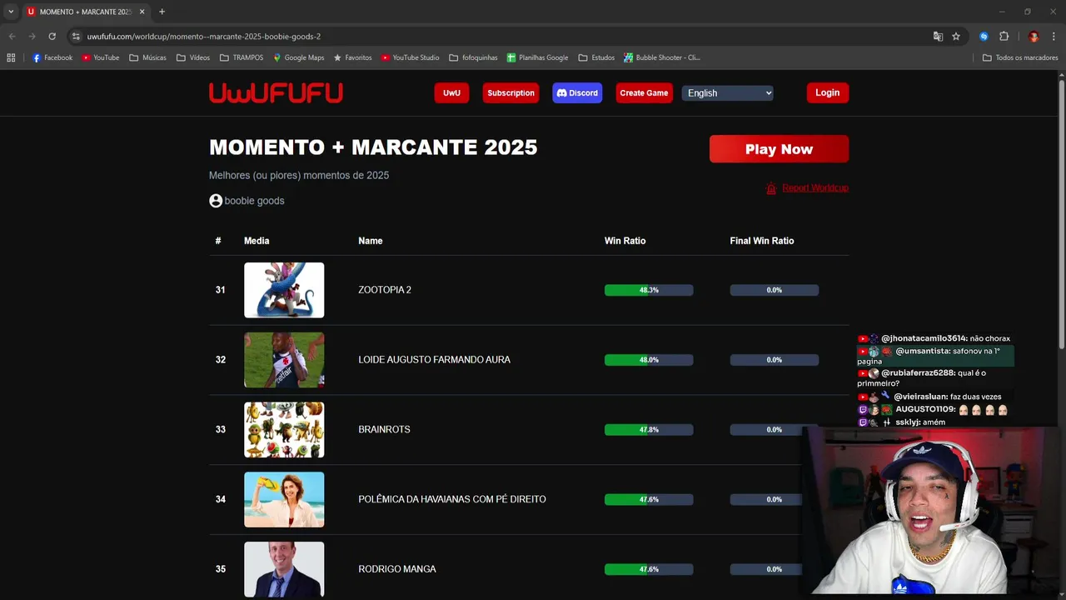Click the 48.3% win ratio bar
The height and width of the screenshot is (600, 1066).
pos(649,290)
